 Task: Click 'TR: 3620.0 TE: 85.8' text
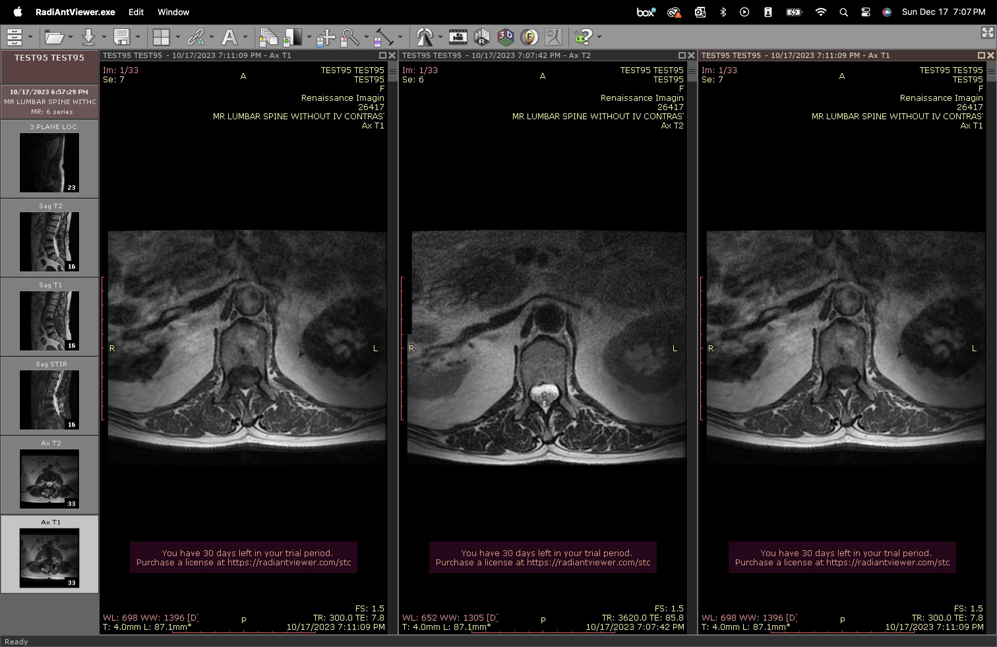(643, 618)
